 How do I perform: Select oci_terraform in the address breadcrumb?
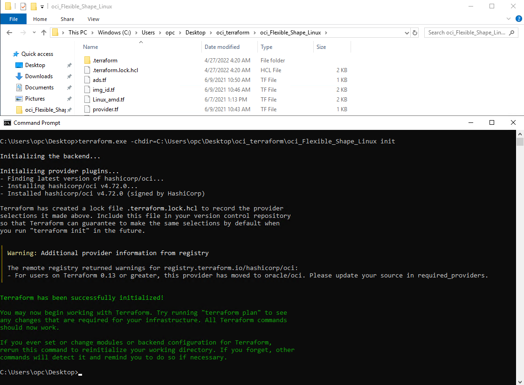pos(233,33)
